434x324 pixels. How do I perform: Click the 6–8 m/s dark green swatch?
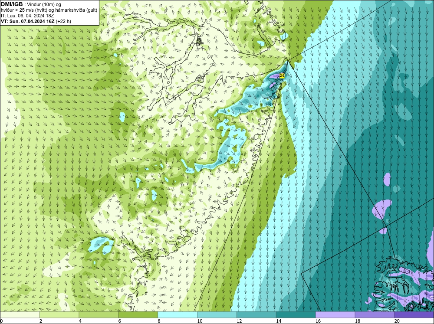coord(138,315)
